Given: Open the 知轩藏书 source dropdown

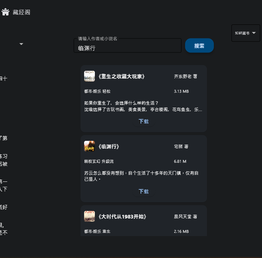Looking at the screenshot, I should coord(245,33).
